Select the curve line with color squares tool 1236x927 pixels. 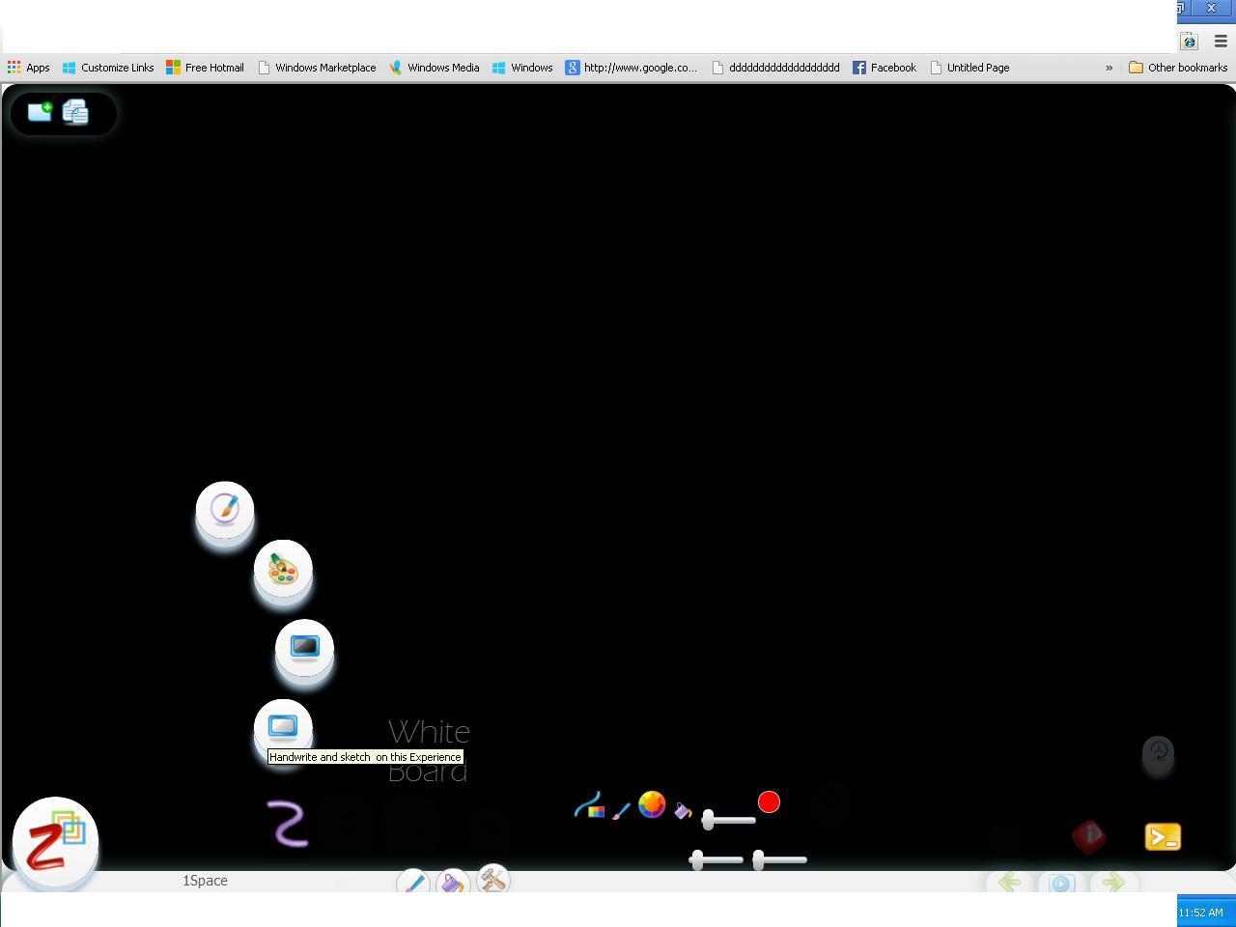pyautogui.click(x=589, y=806)
